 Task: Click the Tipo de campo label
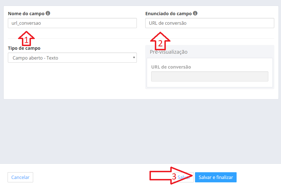pos(24,48)
